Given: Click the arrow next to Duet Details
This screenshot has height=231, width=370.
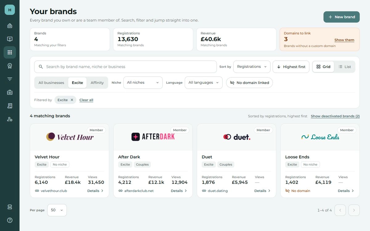Looking at the screenshot, I should click(x=269, y=191).
